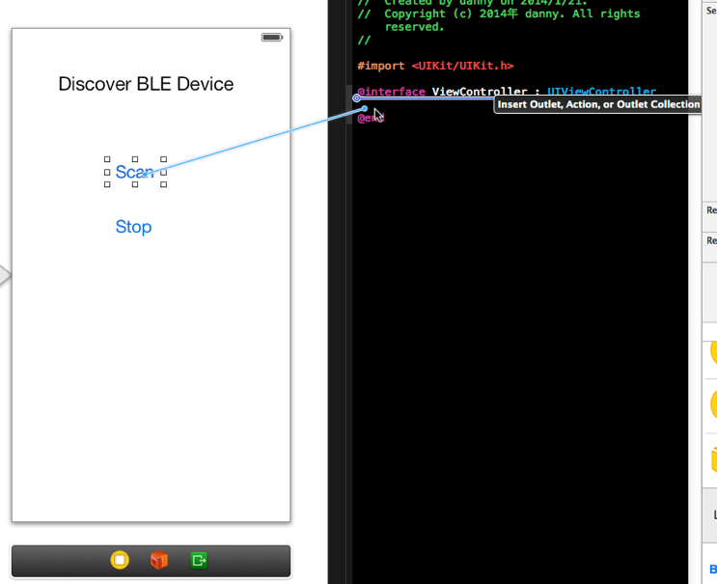Click the Insert Outlet, Action tooltip
The image size is (717, 584).
click(x=598, y=104)
